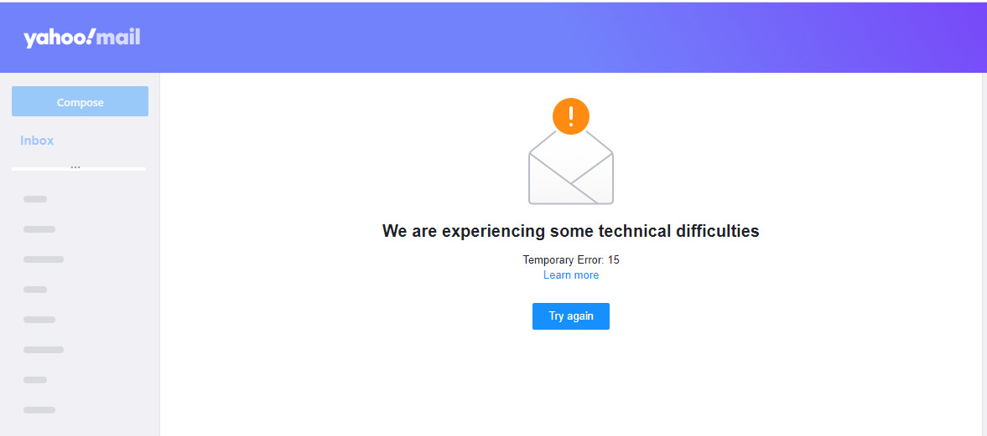987x436 pixels.
Task: Click the technical difficulties heading text
Action: [x=571, y=231]
